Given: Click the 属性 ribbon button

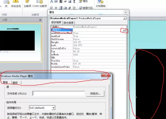Looking at the screenshot, I should [x=83, y=1].
